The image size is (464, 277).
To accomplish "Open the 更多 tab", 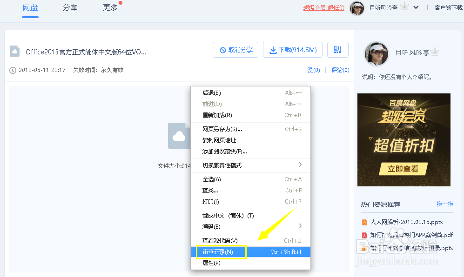I will 110,8.
